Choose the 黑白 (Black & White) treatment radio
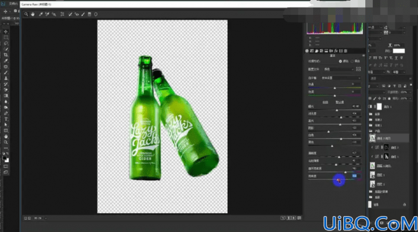Image resolution: width=418 pixels, height=232 pixels. [x=352, y=61]
